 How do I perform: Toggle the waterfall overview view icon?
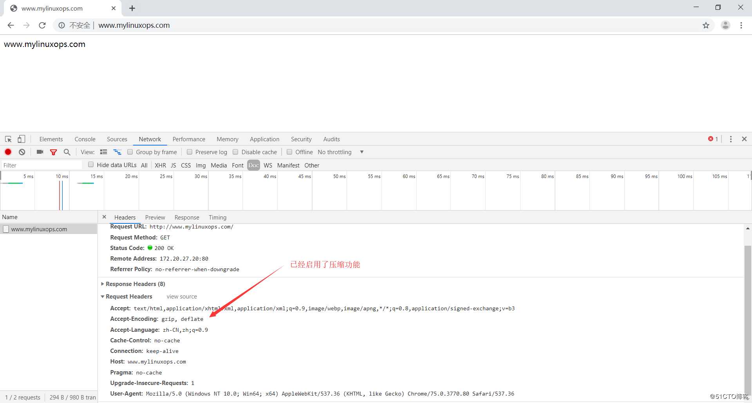tap(117, 152)
